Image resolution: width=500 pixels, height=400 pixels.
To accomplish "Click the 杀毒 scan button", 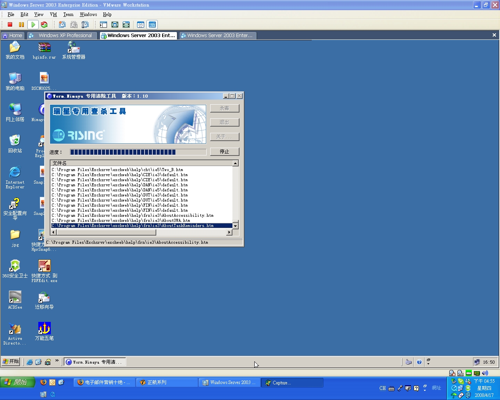I will (x=224, y=108).
